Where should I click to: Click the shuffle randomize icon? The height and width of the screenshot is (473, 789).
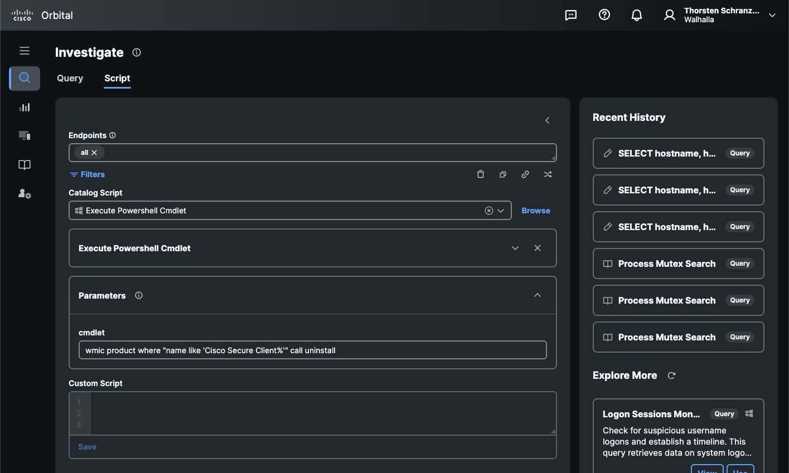click(548, 174)
